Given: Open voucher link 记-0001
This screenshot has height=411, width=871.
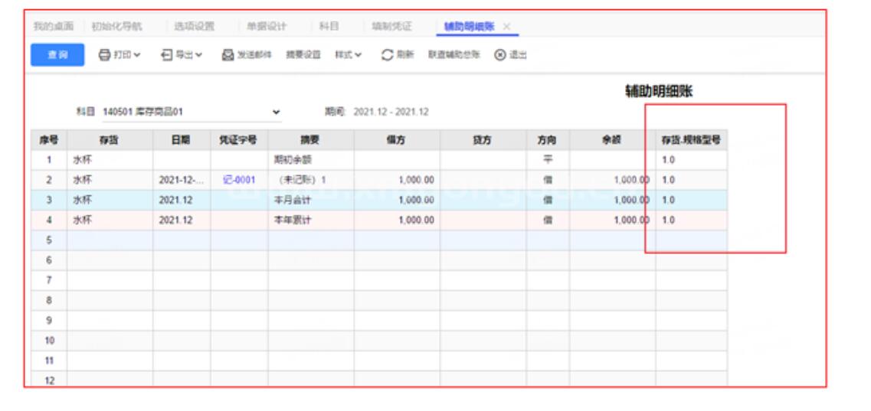Looking at the screenshot, I should click(x=239, y=181).
